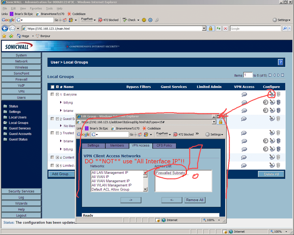
Task: Open Google toolbar Settings in the main window
Action: [281, 20]
